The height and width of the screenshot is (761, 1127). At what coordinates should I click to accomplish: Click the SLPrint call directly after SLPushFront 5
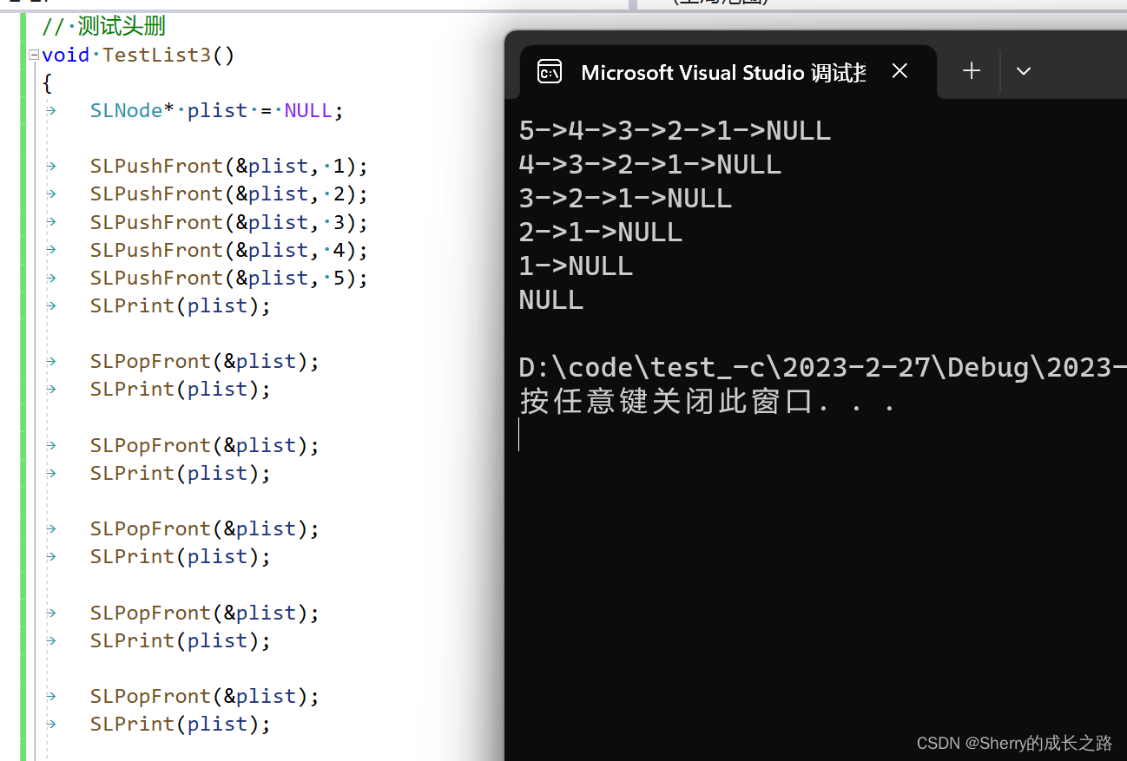pyautogui.click(x=181, y=305)
